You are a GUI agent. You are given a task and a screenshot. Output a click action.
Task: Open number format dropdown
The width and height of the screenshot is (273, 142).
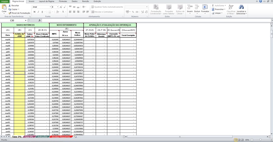(x=147, y=7)
